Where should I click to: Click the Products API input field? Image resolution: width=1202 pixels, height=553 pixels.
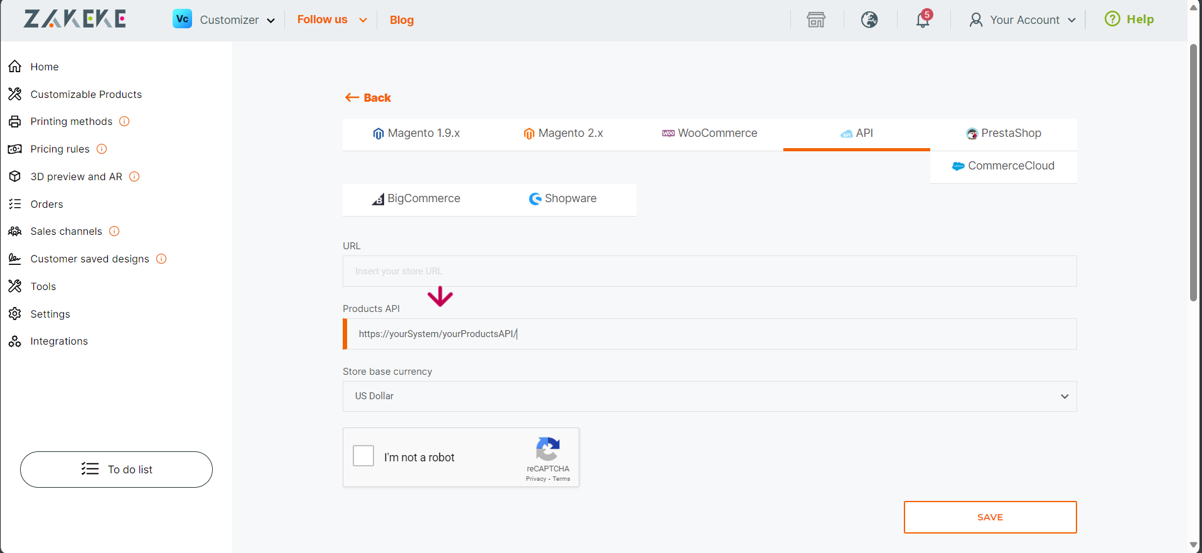tap(710, 334)
